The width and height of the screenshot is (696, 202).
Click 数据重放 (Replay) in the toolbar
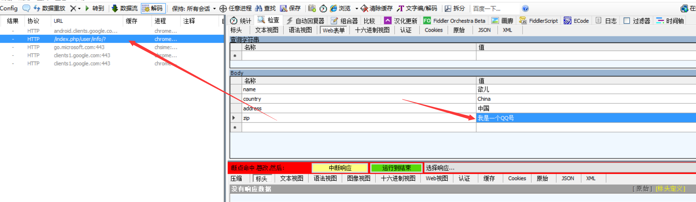click(x=49, y=8)
